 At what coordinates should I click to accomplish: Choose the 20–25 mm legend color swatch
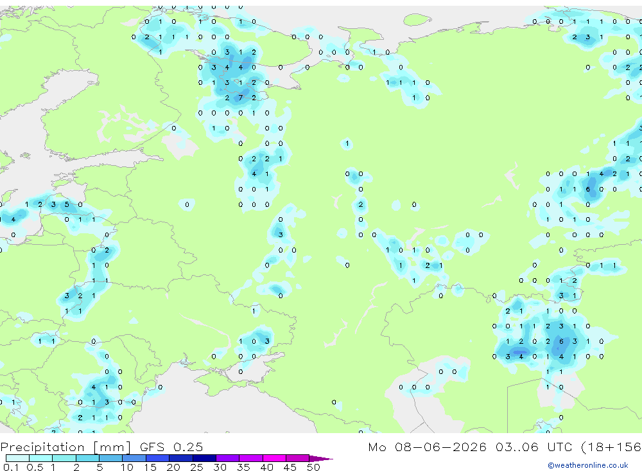click(x=181, y=458)
